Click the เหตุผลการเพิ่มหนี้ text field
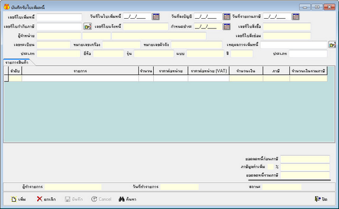Image resolution: width=339 pixels, height=209 pixels. pos(294,45)
